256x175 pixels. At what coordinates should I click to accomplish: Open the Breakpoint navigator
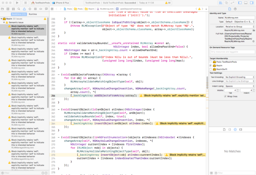coord(41,9)
